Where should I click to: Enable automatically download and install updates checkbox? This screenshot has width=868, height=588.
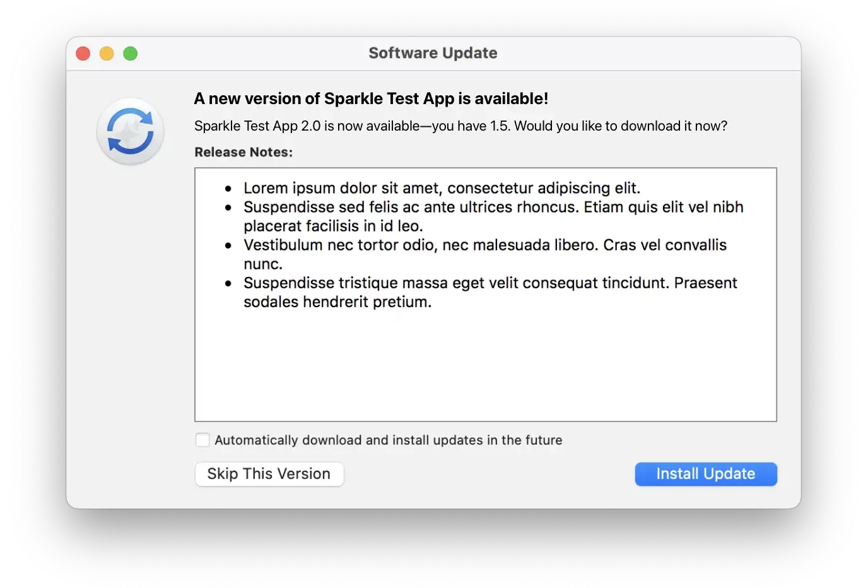(x=202, y=440)
